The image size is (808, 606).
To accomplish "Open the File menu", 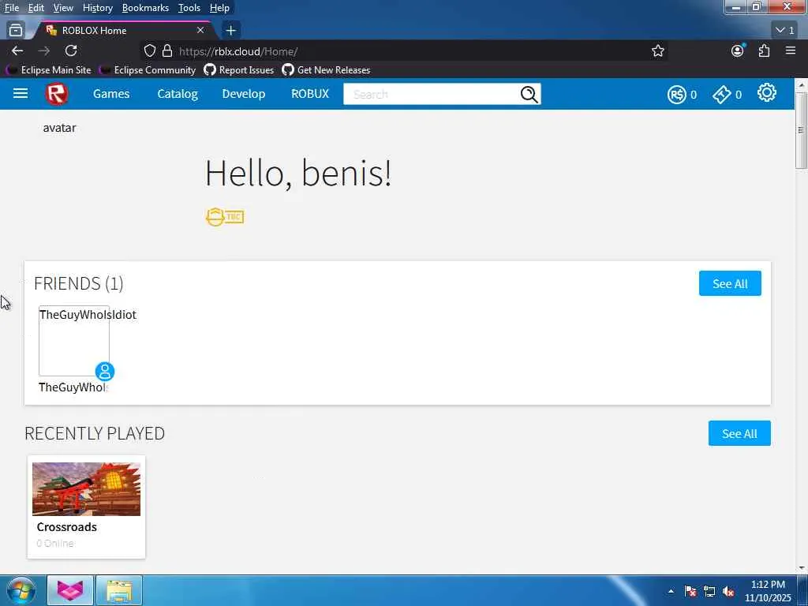I will (x=11, y=8).
